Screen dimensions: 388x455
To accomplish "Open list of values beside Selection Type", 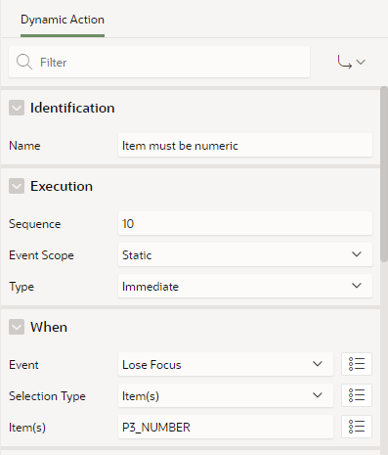I will (357, 395).
